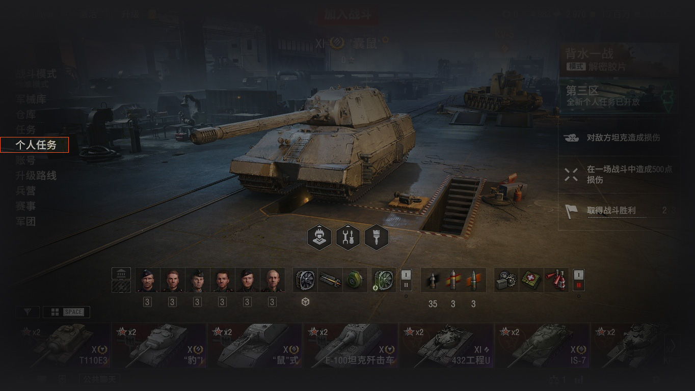The height and width of the screenshot is (391, 695).
Task: Open the crew hexagon icon below tank
Action: point(319,237)
